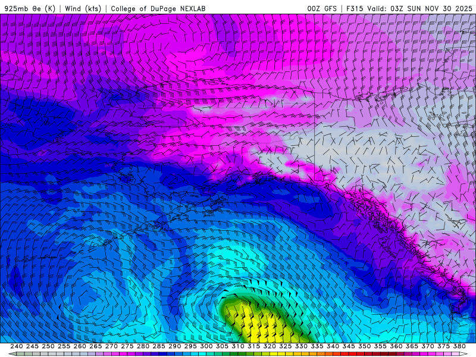Click the 380 colorbar label
Viewport: 476px width, 357px height.
[459, 346]
